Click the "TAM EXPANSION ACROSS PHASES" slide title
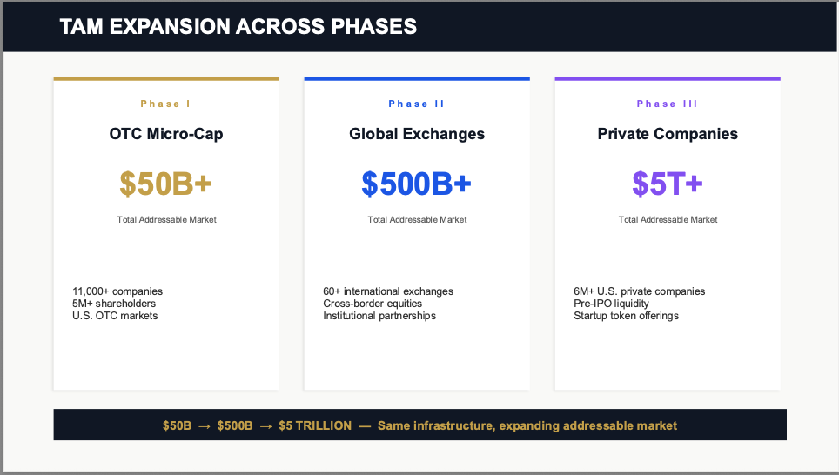The image size is (839, 475). tap(238, 27)
